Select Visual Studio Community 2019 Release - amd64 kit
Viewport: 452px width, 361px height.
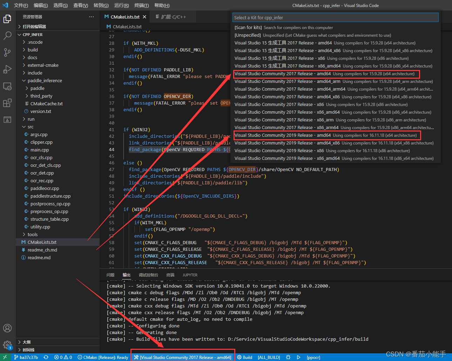(336, 135)
